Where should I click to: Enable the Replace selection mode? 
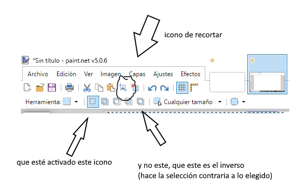point(93,102)
